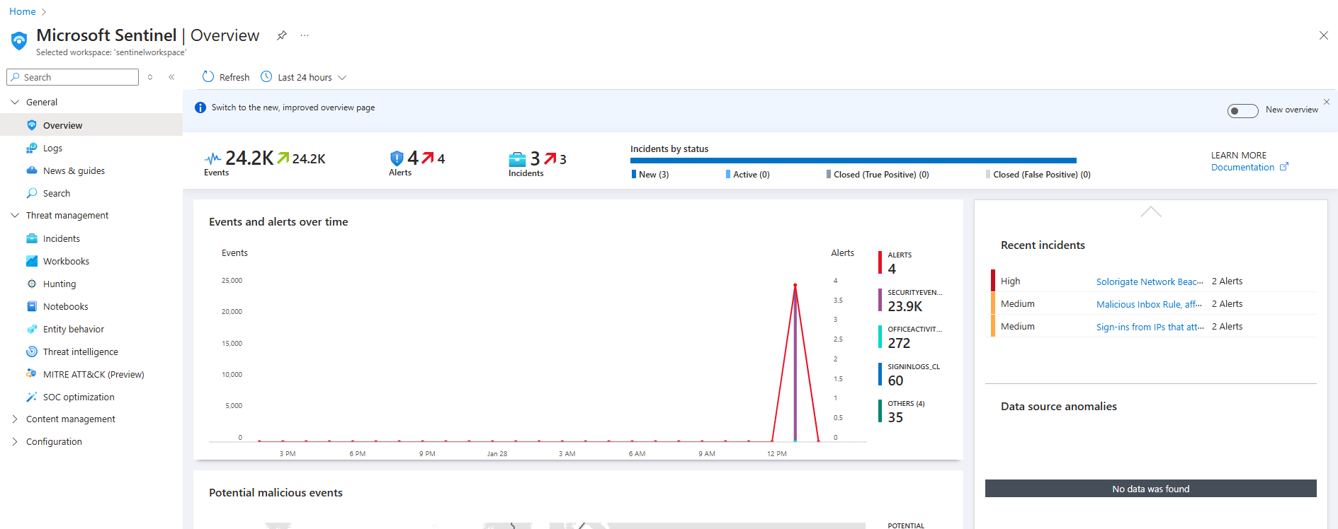Click the blue info icon in the banner
This screenshot has height=529, width=1338.
tap(200, 107)
